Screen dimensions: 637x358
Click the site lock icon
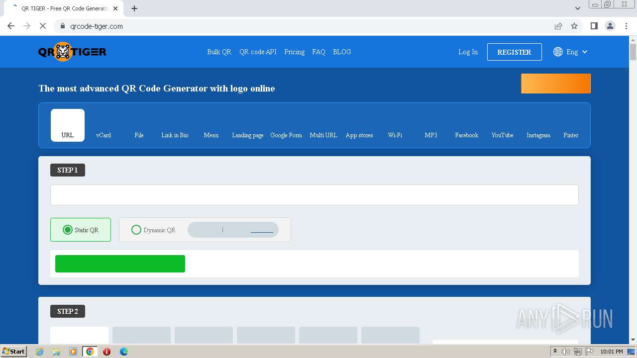[x=63, y=26]
